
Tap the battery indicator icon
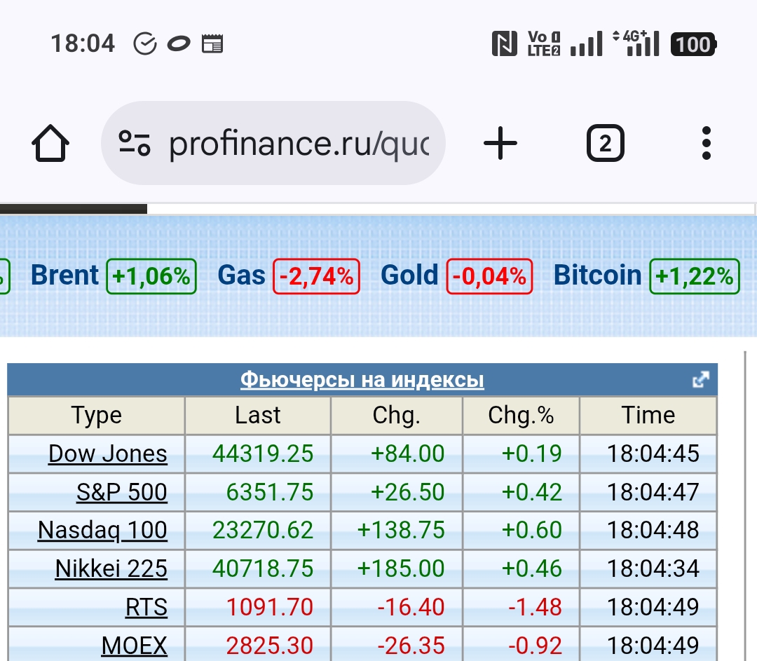693,44
